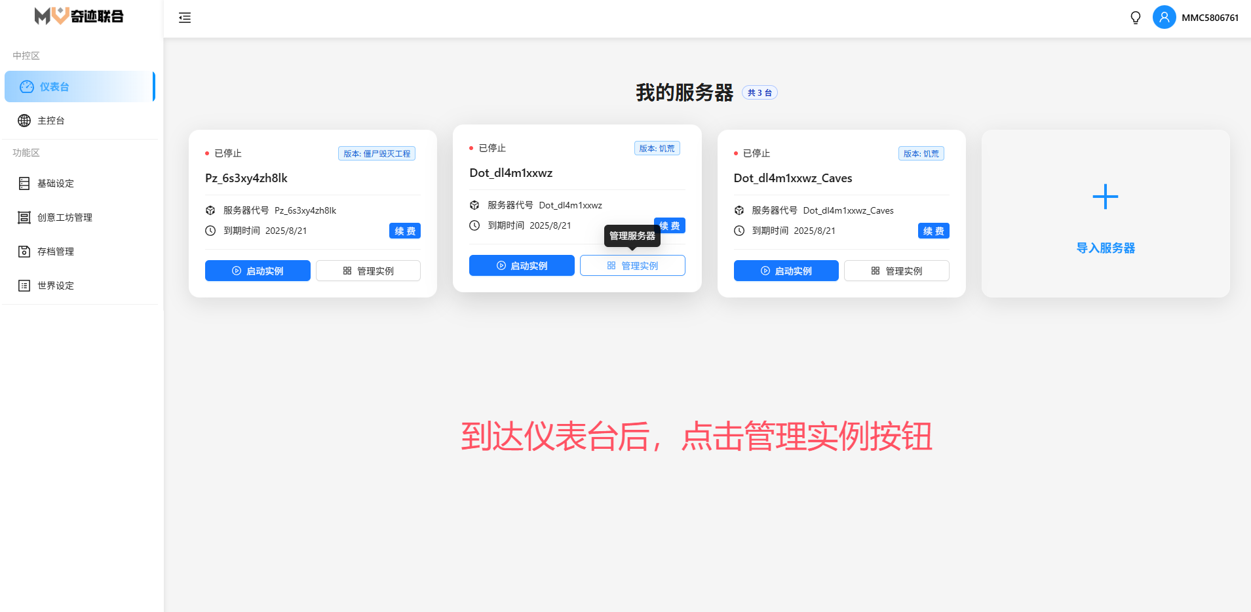1251x612 pixels.
Task: Click the clock icon on the Pz_6s3xy4zh8lk card
Action: tap(210, 231)
